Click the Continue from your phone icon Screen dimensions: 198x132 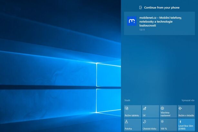point(141,8)
